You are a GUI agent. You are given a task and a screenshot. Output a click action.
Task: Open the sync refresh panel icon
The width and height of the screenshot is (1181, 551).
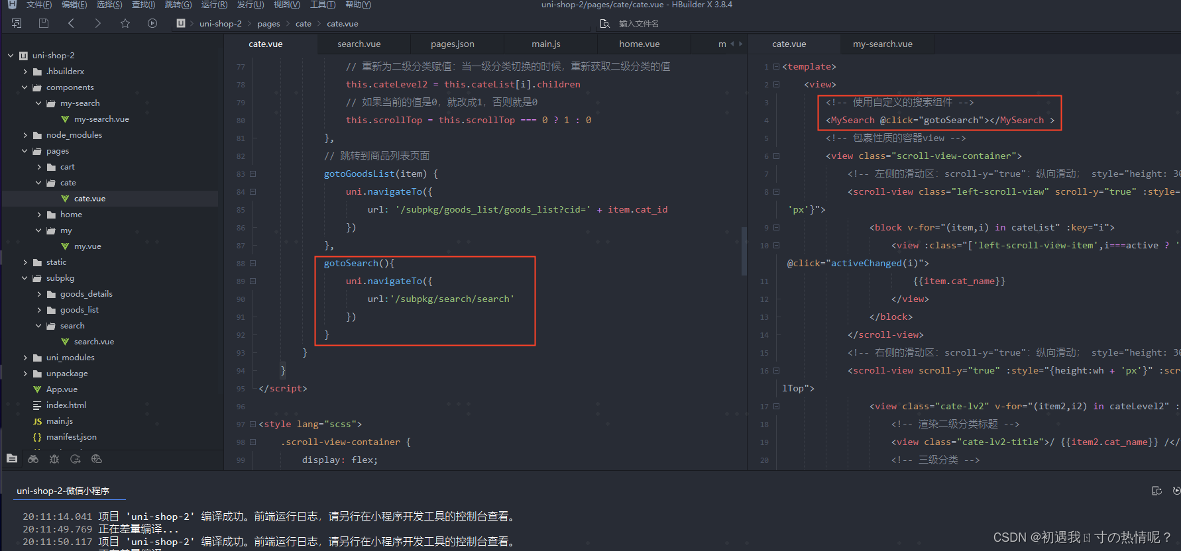[x=76, y=458]
